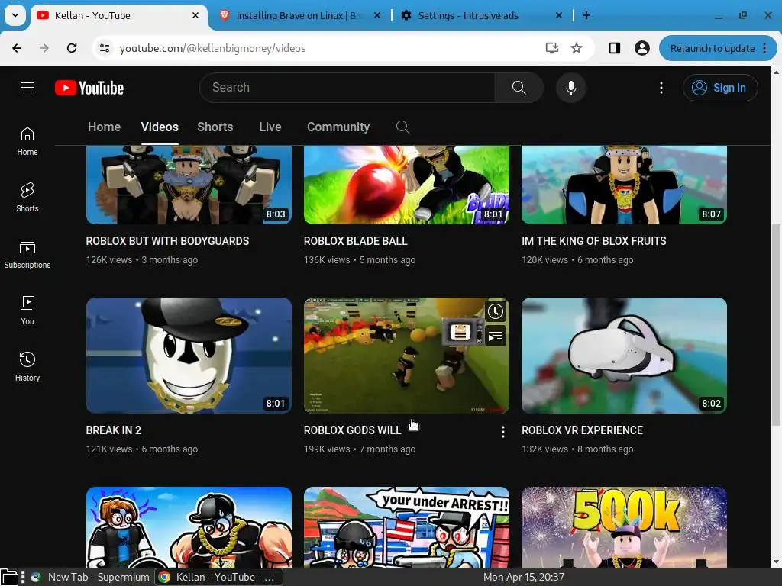The image size is (782, 586).
Task: Open the 'your under ARREST' video thumbnail
Action: (406, 527)
